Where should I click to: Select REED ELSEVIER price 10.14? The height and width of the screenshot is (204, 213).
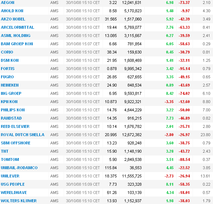tap(112, 126)
